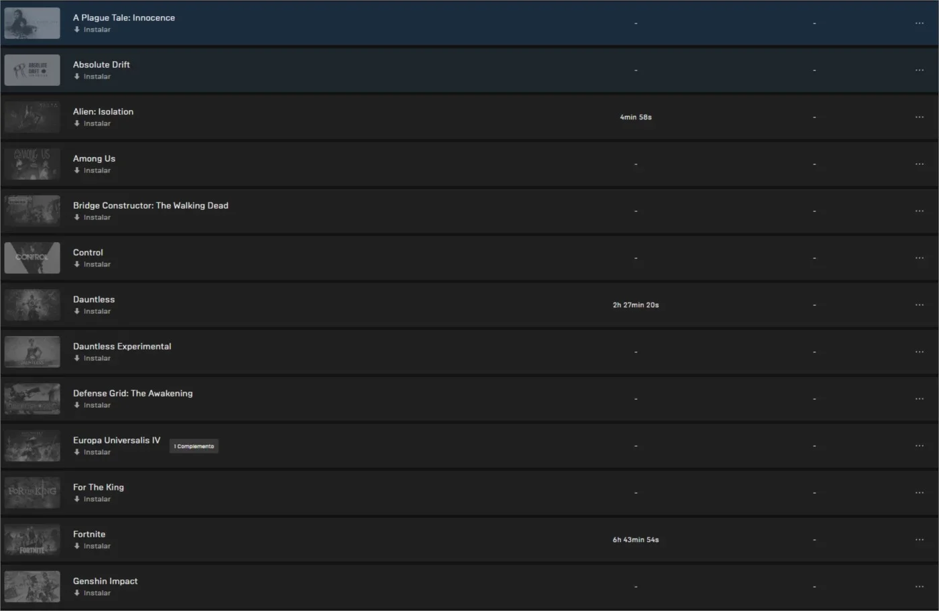Open three-dot menu for Europa Universalis IV
Image resolution: width=939 pixels, height=611 pixels.
coord(919,446)
